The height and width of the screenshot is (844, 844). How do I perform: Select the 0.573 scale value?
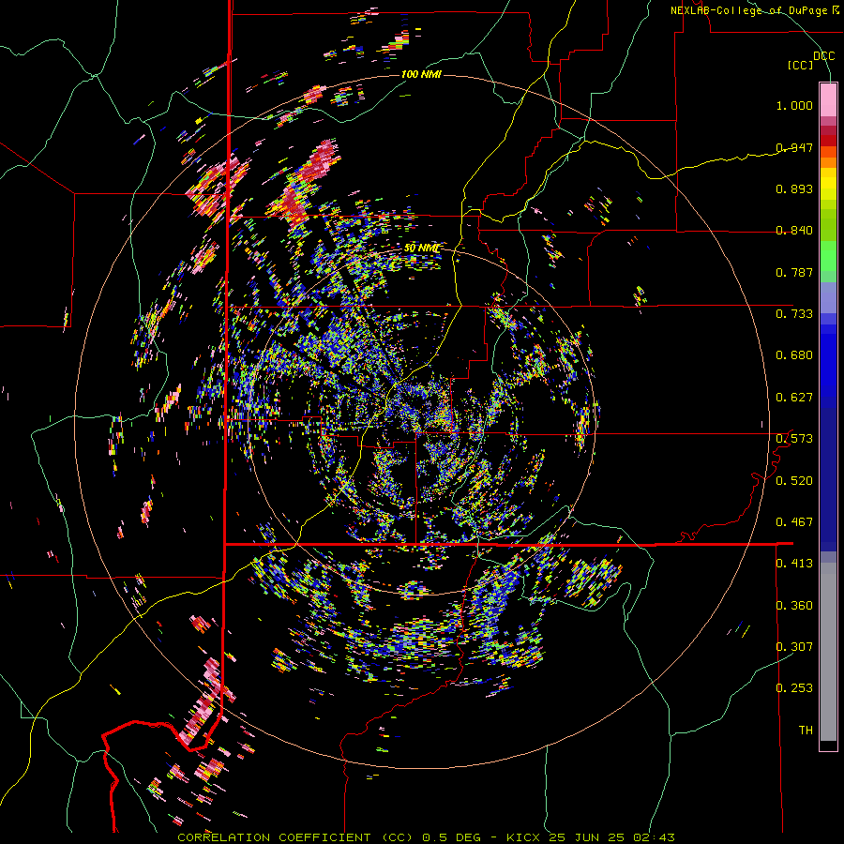pyautogui.click(x=794, y=439)
